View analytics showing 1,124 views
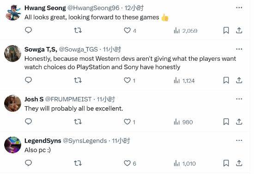The height and width of the screenshot is (174, 254). pyautogui.click(x=184, y=81)
